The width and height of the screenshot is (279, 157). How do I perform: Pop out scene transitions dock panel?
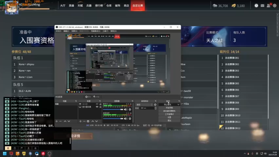coord(156,101)
